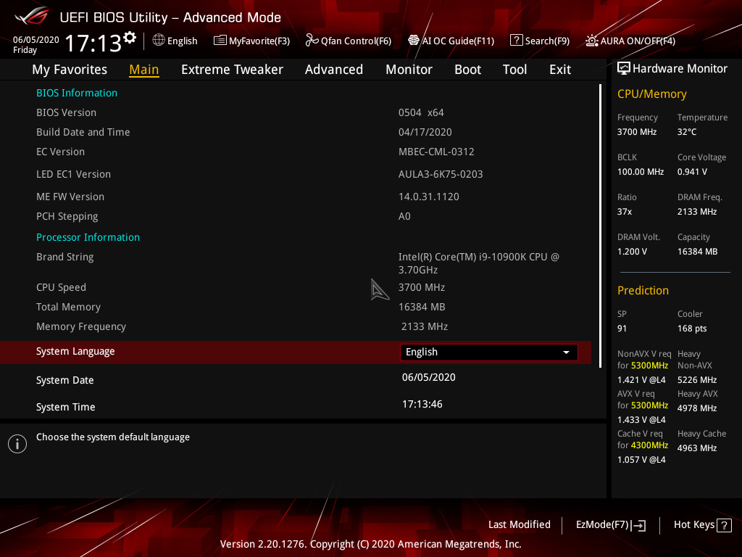Click Build Date value 04/17/2020
The image size is (742, 557).
[x=425, y=132]
